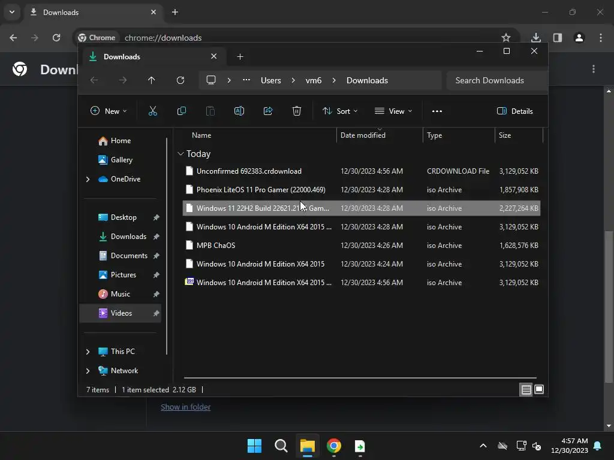The height and width of the screenshot is (460, 614).
Task: Click the Cut scissors icon in Explorer toolbar
Action: point(153,111)
